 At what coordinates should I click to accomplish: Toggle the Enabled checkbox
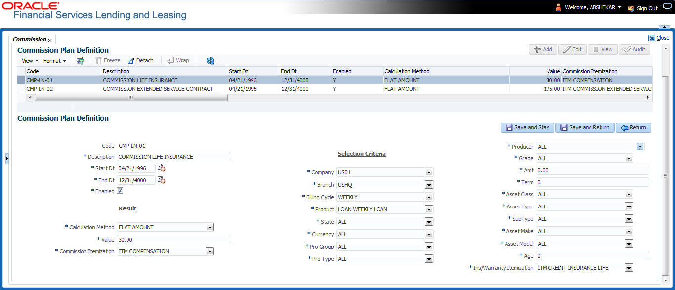click(x=120, y=191)
